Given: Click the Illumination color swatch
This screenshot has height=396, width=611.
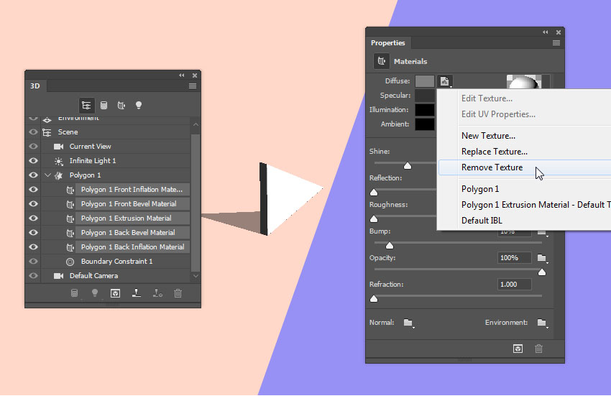Looking at the screenshot, I should point(425,110).
